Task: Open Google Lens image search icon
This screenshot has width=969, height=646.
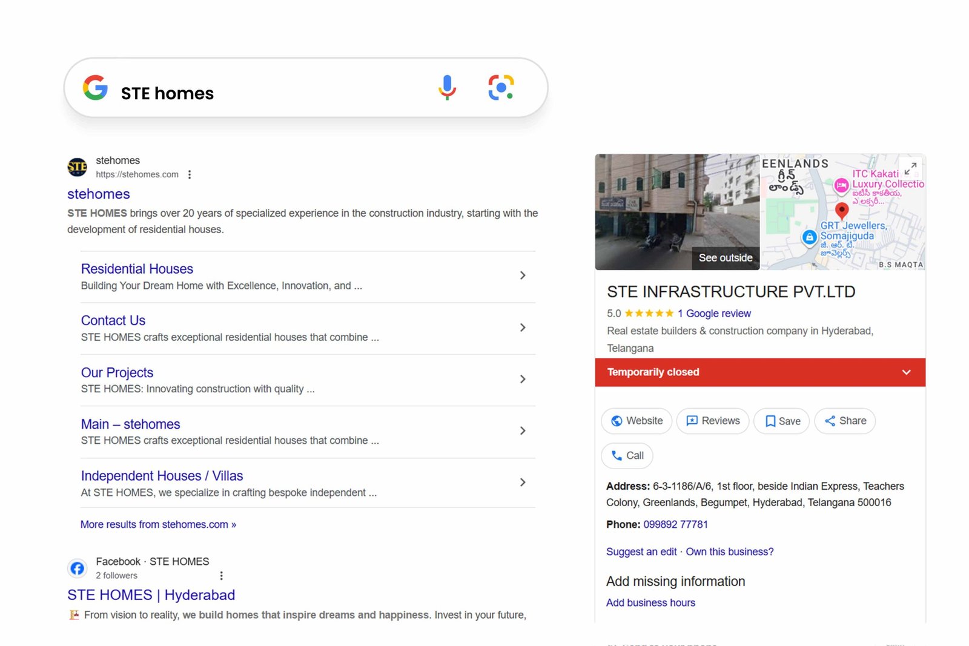Action: (501, 88)
